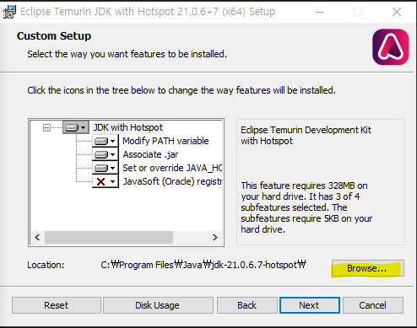Close the setup window
Image resolution: width=417 pixels, height=328 pixels.
pos(397,12)
